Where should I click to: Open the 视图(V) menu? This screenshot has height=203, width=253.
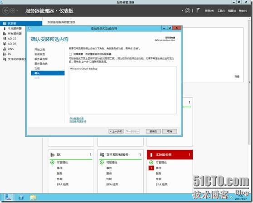(x=232, y=10)
